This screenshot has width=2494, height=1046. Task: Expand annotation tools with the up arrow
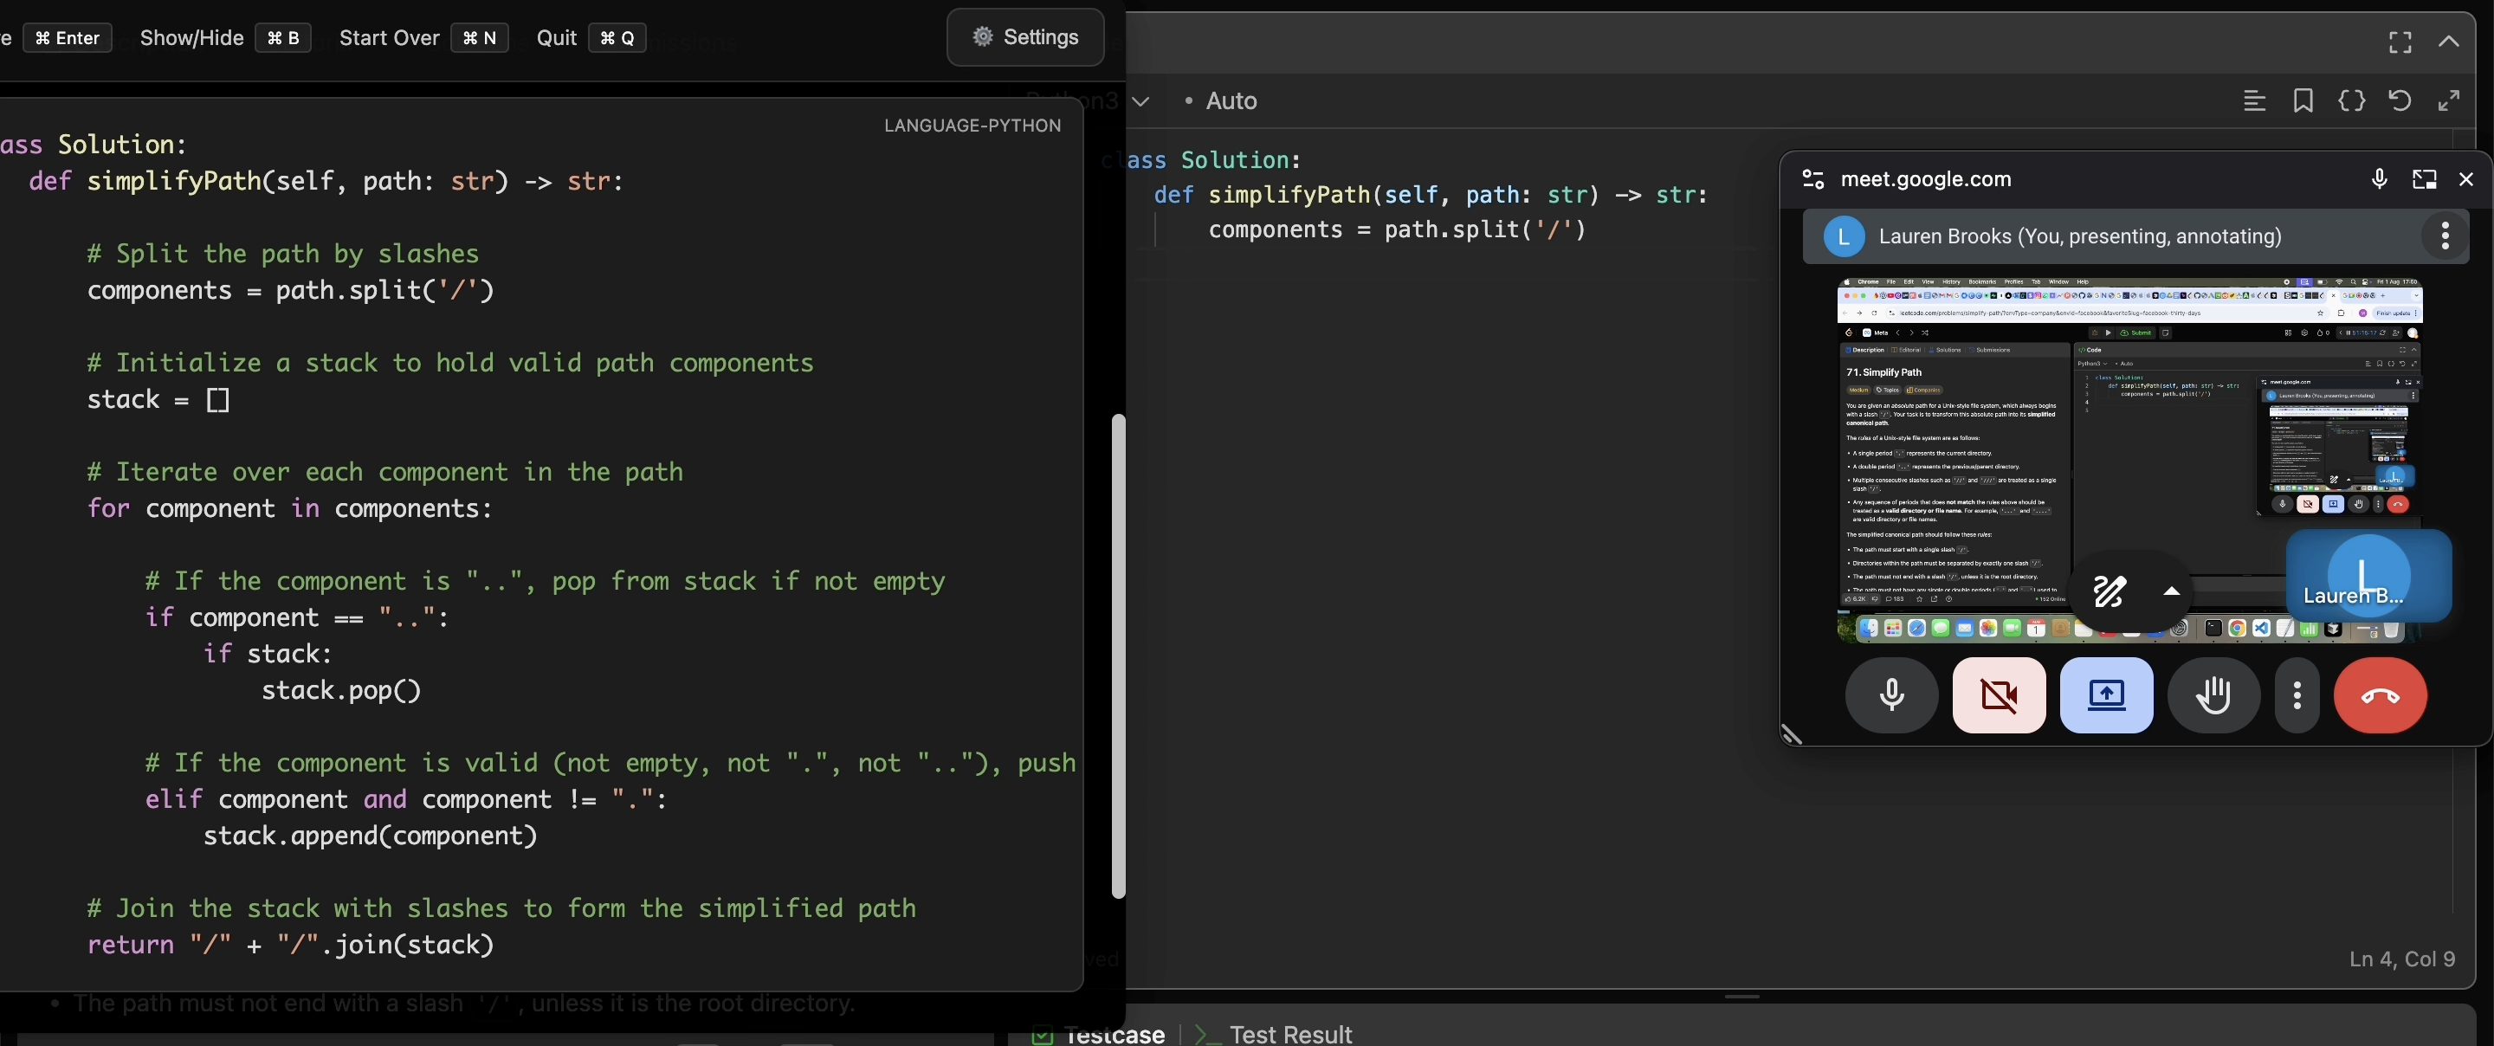point(2171,591)
